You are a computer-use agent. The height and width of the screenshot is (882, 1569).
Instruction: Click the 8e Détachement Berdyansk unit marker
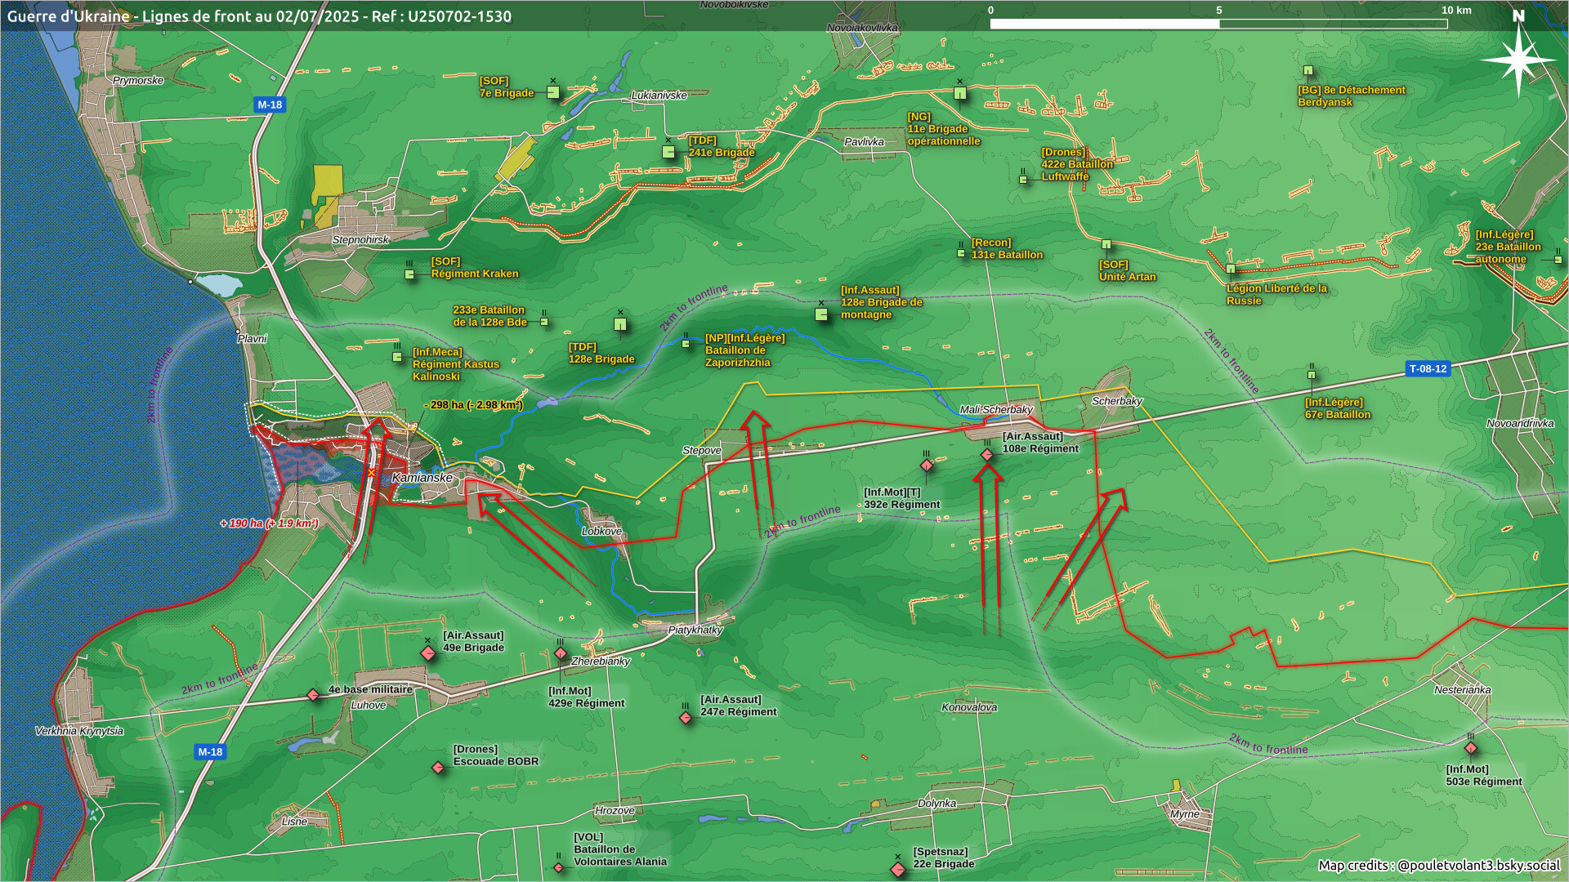coord(1308,70)
